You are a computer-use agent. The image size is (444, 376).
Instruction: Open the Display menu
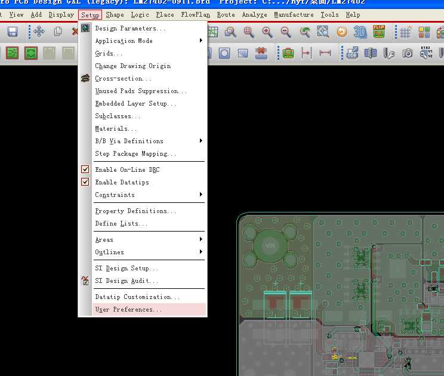(x=61, y=15)
